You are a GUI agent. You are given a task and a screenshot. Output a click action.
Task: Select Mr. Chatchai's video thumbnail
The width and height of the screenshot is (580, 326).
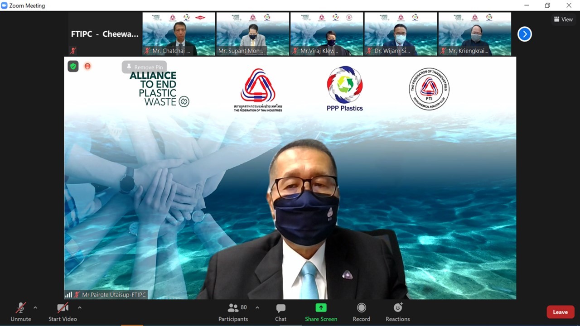(179, 34)
